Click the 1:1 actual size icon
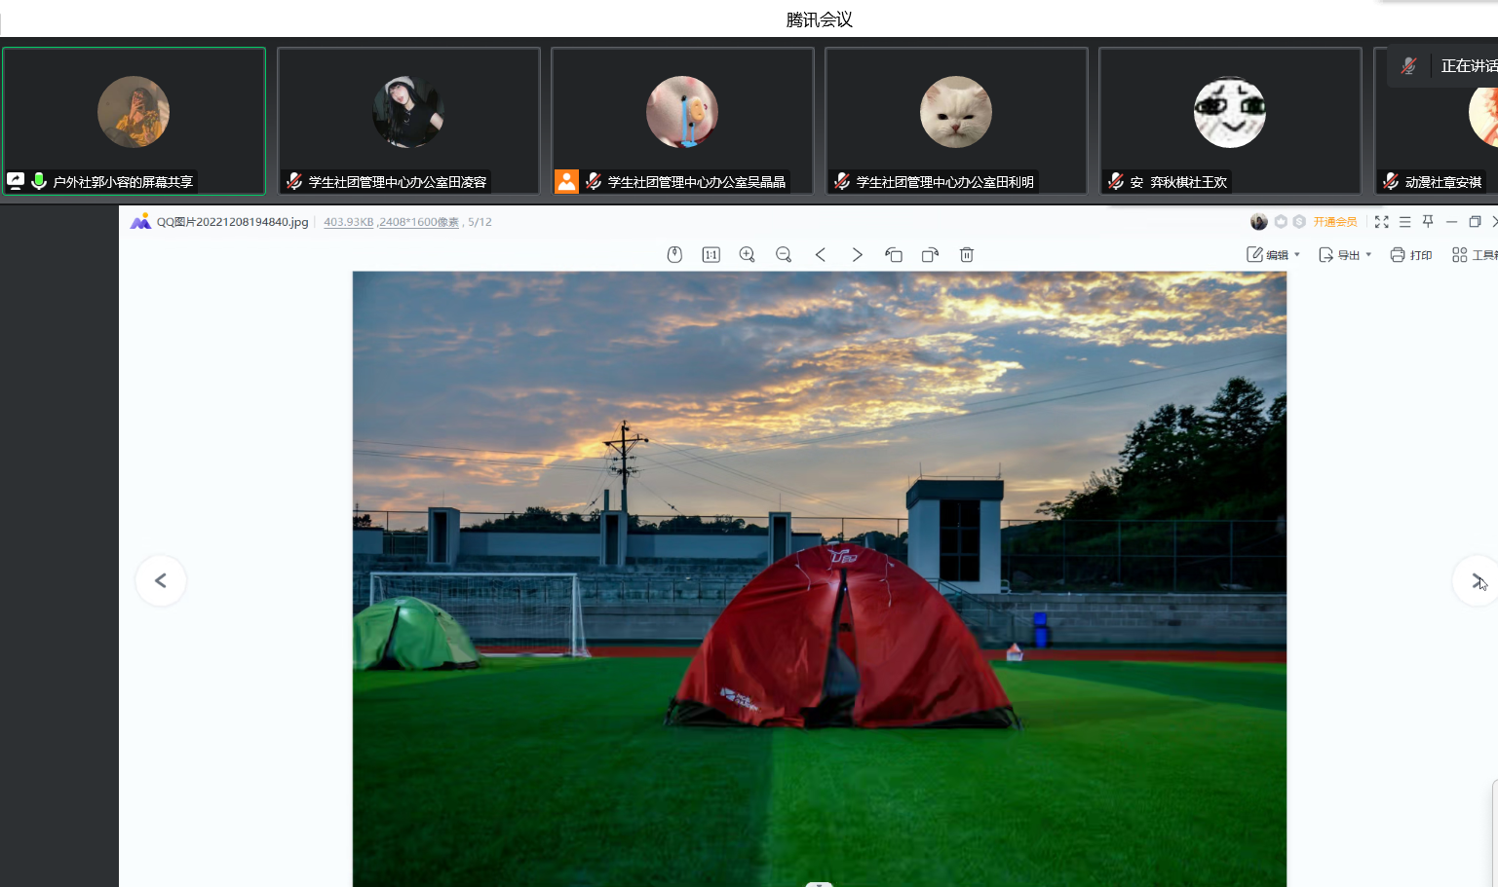Viewport: 1498px width, 887px height. [711, 255]
